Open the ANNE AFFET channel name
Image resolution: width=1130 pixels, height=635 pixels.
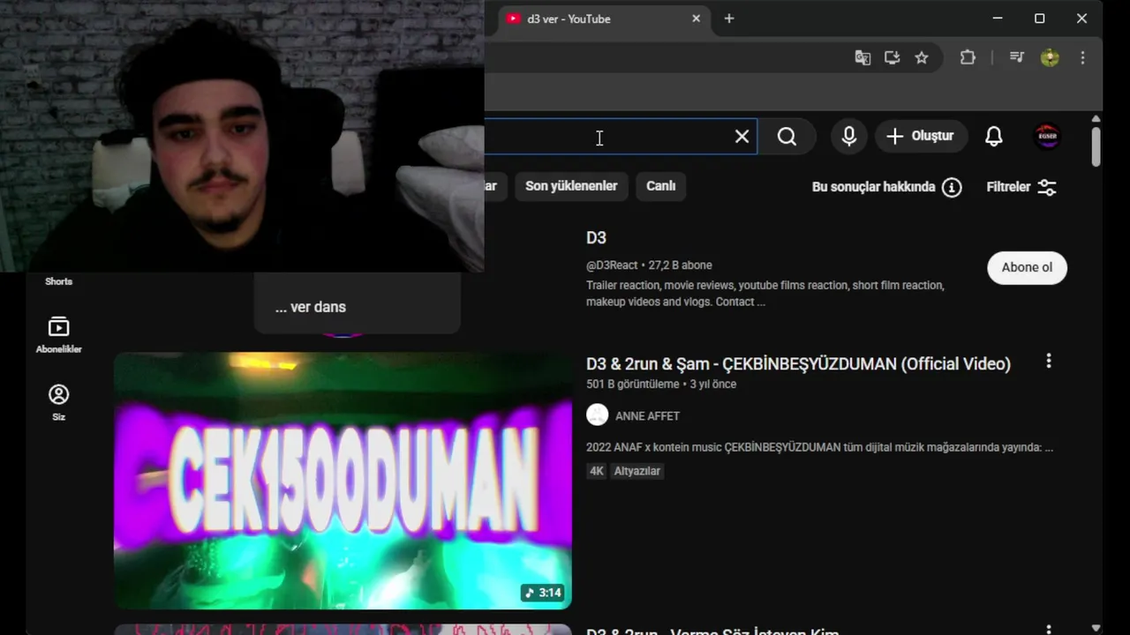647,415
